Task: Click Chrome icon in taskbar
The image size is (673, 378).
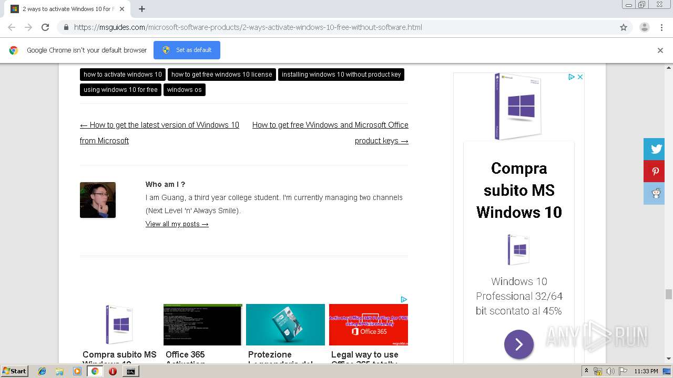Action: pos(95,371)
